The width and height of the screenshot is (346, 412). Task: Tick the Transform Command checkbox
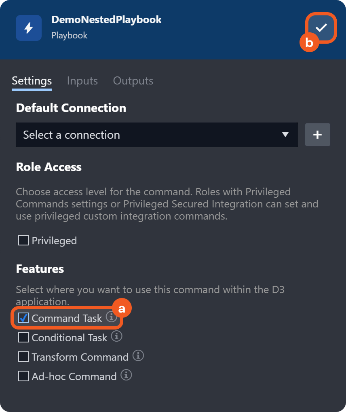click(x=23, y=357)
